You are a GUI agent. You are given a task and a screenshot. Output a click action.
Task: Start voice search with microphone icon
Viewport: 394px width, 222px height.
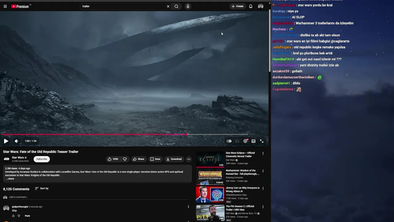click(188, 6)
